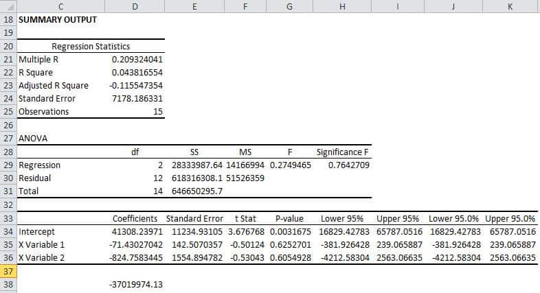This screenshot has width=540, height=293.
Task: Select the Upper 95.0% header cell
Action: tap(510, 218)
